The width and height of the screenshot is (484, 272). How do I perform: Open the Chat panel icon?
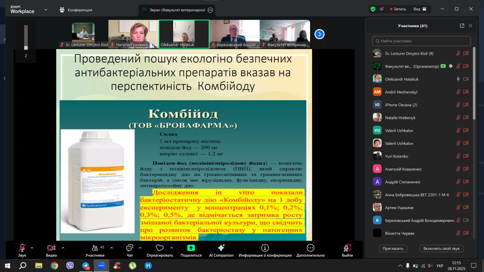coord(130,248)
